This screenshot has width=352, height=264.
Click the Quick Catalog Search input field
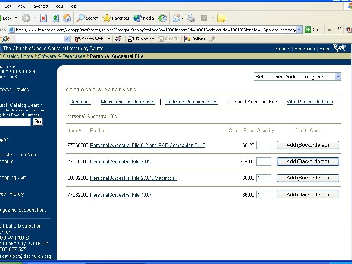[x=15, y=122]
